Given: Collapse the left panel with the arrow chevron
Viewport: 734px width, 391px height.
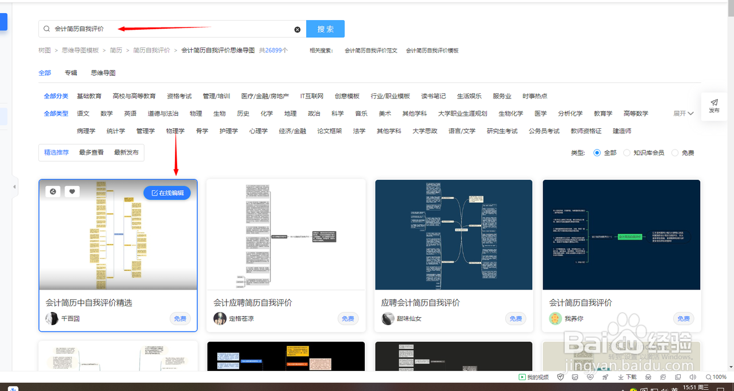Looking at the screenshot, I should coord(14,187).
